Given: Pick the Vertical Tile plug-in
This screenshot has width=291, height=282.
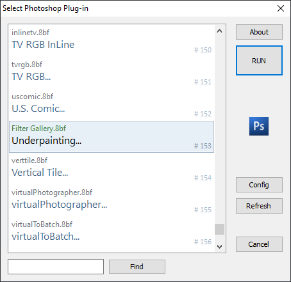Looking at the screenshot, I should (x=112, y=169).
